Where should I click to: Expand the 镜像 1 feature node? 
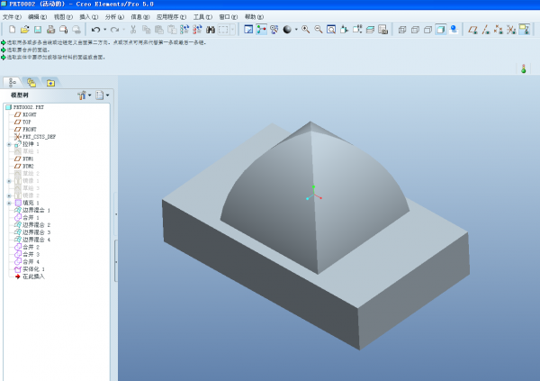9,181
